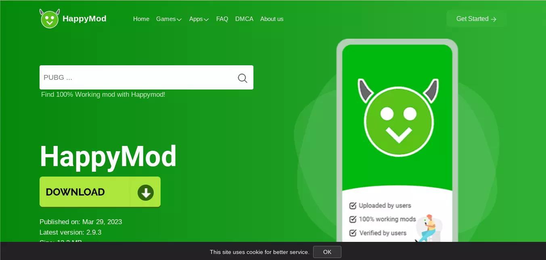Click the HappyMod brand name in header
The width and height of the screenshot is (546, 260).
point(84,19)
